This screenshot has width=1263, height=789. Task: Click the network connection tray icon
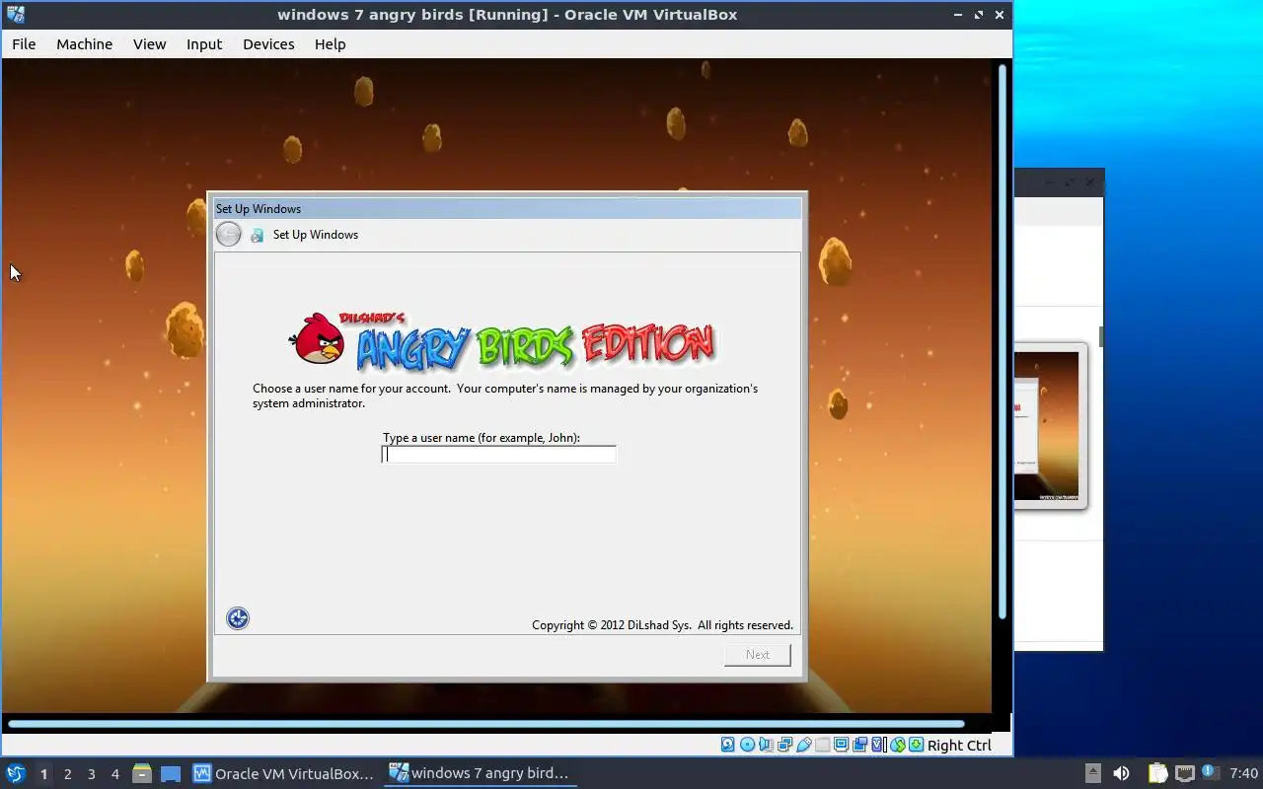pyautogui.click(x=1184, y=773)
